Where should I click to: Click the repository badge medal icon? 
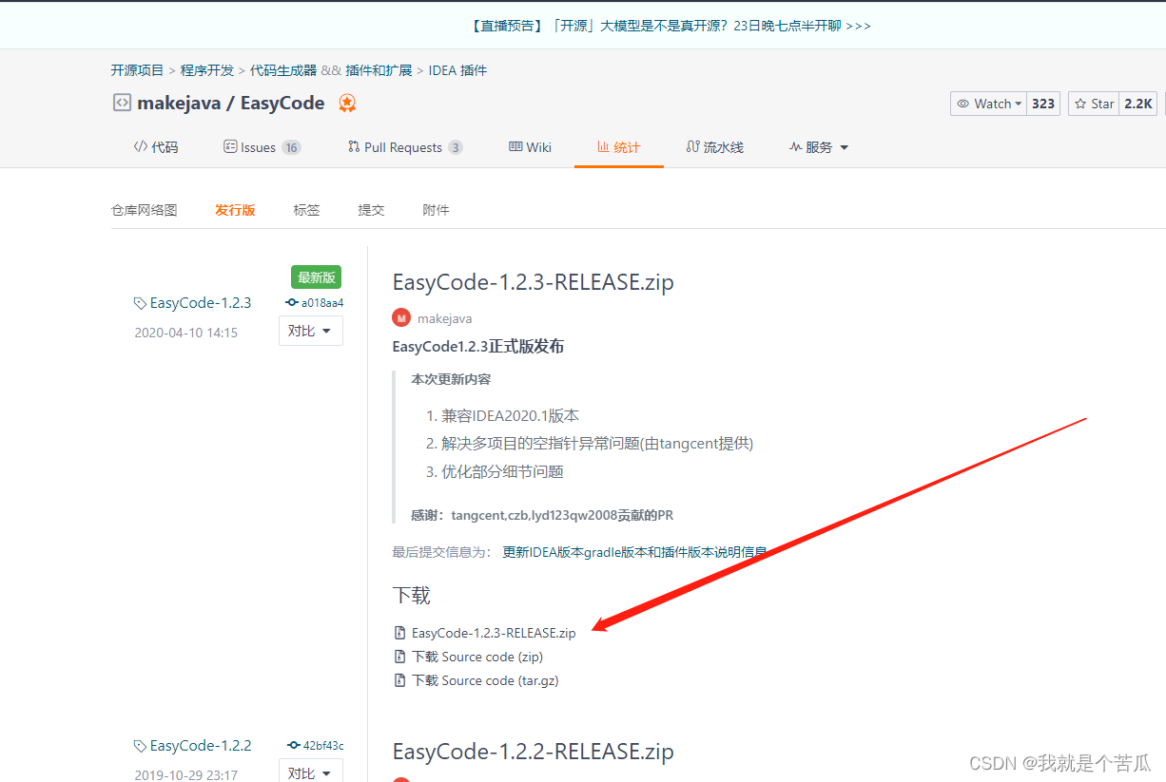347,103
